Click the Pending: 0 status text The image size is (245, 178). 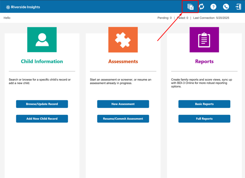(x=165, y=18)
